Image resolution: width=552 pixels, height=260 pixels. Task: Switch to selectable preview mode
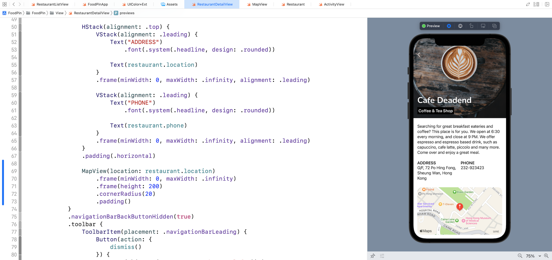(460, 26)
